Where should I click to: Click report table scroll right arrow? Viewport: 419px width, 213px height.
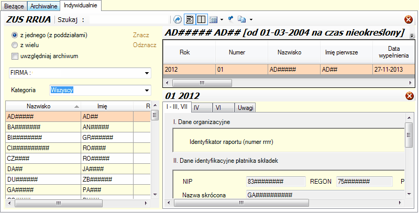click(x=411, y=83)
